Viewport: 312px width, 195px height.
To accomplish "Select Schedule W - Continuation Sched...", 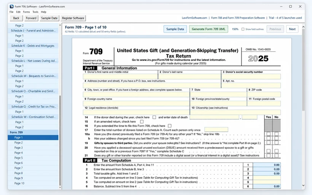I will 33,117.
